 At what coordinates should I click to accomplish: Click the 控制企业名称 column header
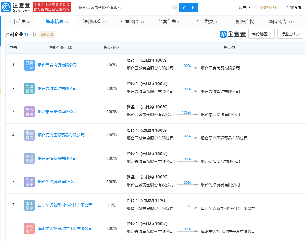tap(60, 48)
